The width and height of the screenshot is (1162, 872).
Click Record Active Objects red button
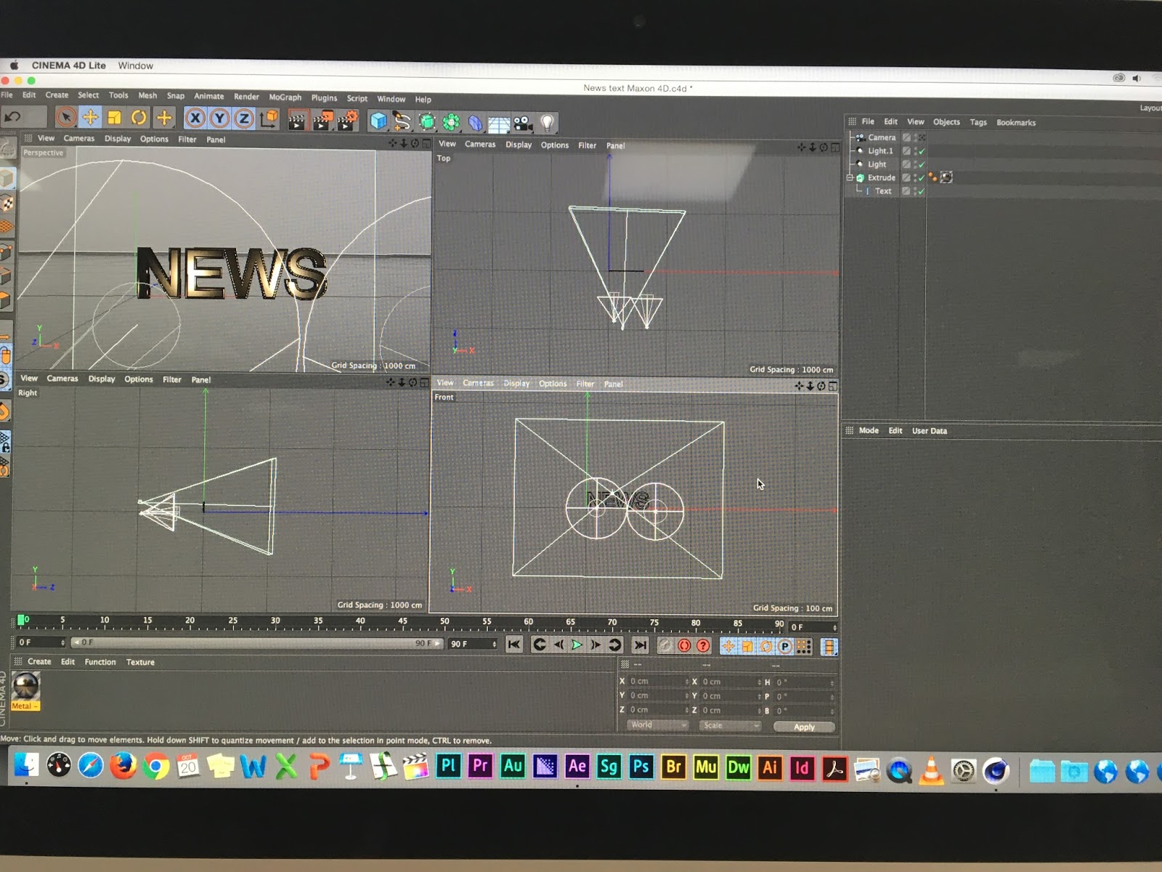(684, 646)
